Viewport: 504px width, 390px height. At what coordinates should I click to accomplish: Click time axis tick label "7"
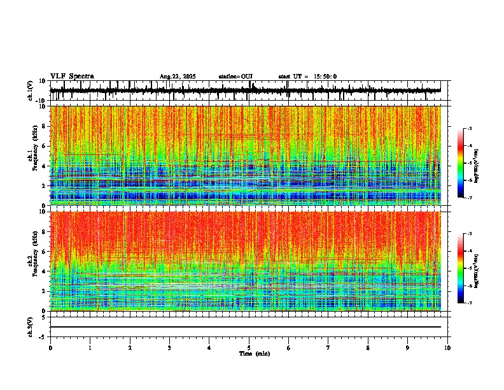coord(328,348)
